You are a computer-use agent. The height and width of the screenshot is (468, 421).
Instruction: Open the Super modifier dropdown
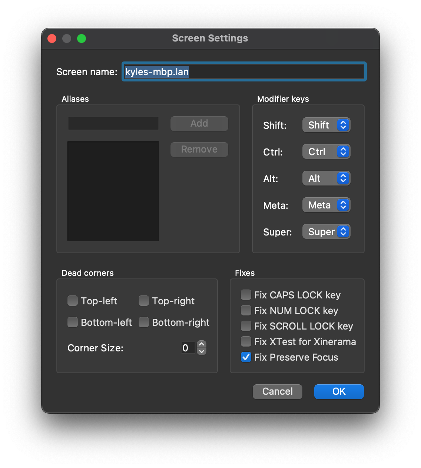(326, 232)
